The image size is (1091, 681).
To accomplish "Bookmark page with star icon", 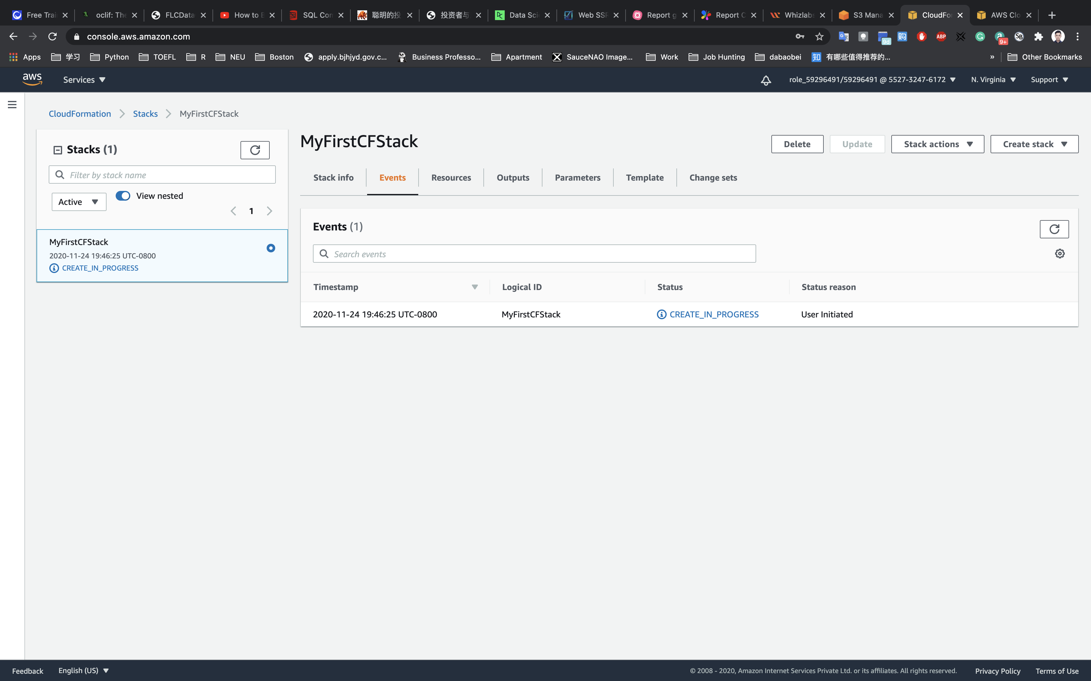I will 819,36.
